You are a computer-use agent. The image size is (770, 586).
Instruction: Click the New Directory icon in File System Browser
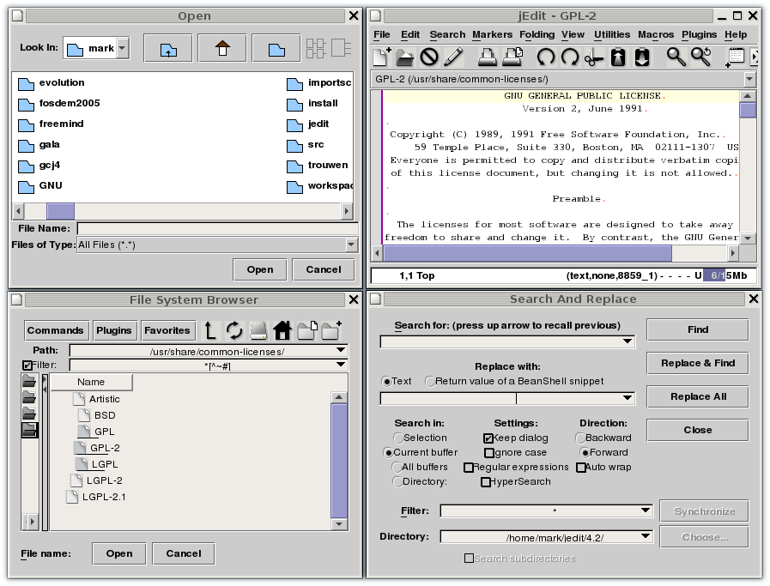coord(331,330)
